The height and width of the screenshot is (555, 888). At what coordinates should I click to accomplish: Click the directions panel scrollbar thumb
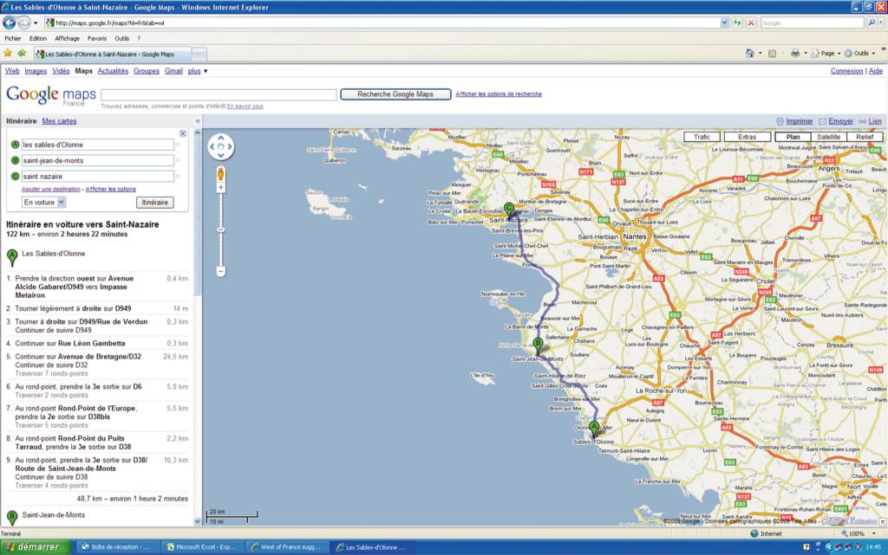coord(197,216)
